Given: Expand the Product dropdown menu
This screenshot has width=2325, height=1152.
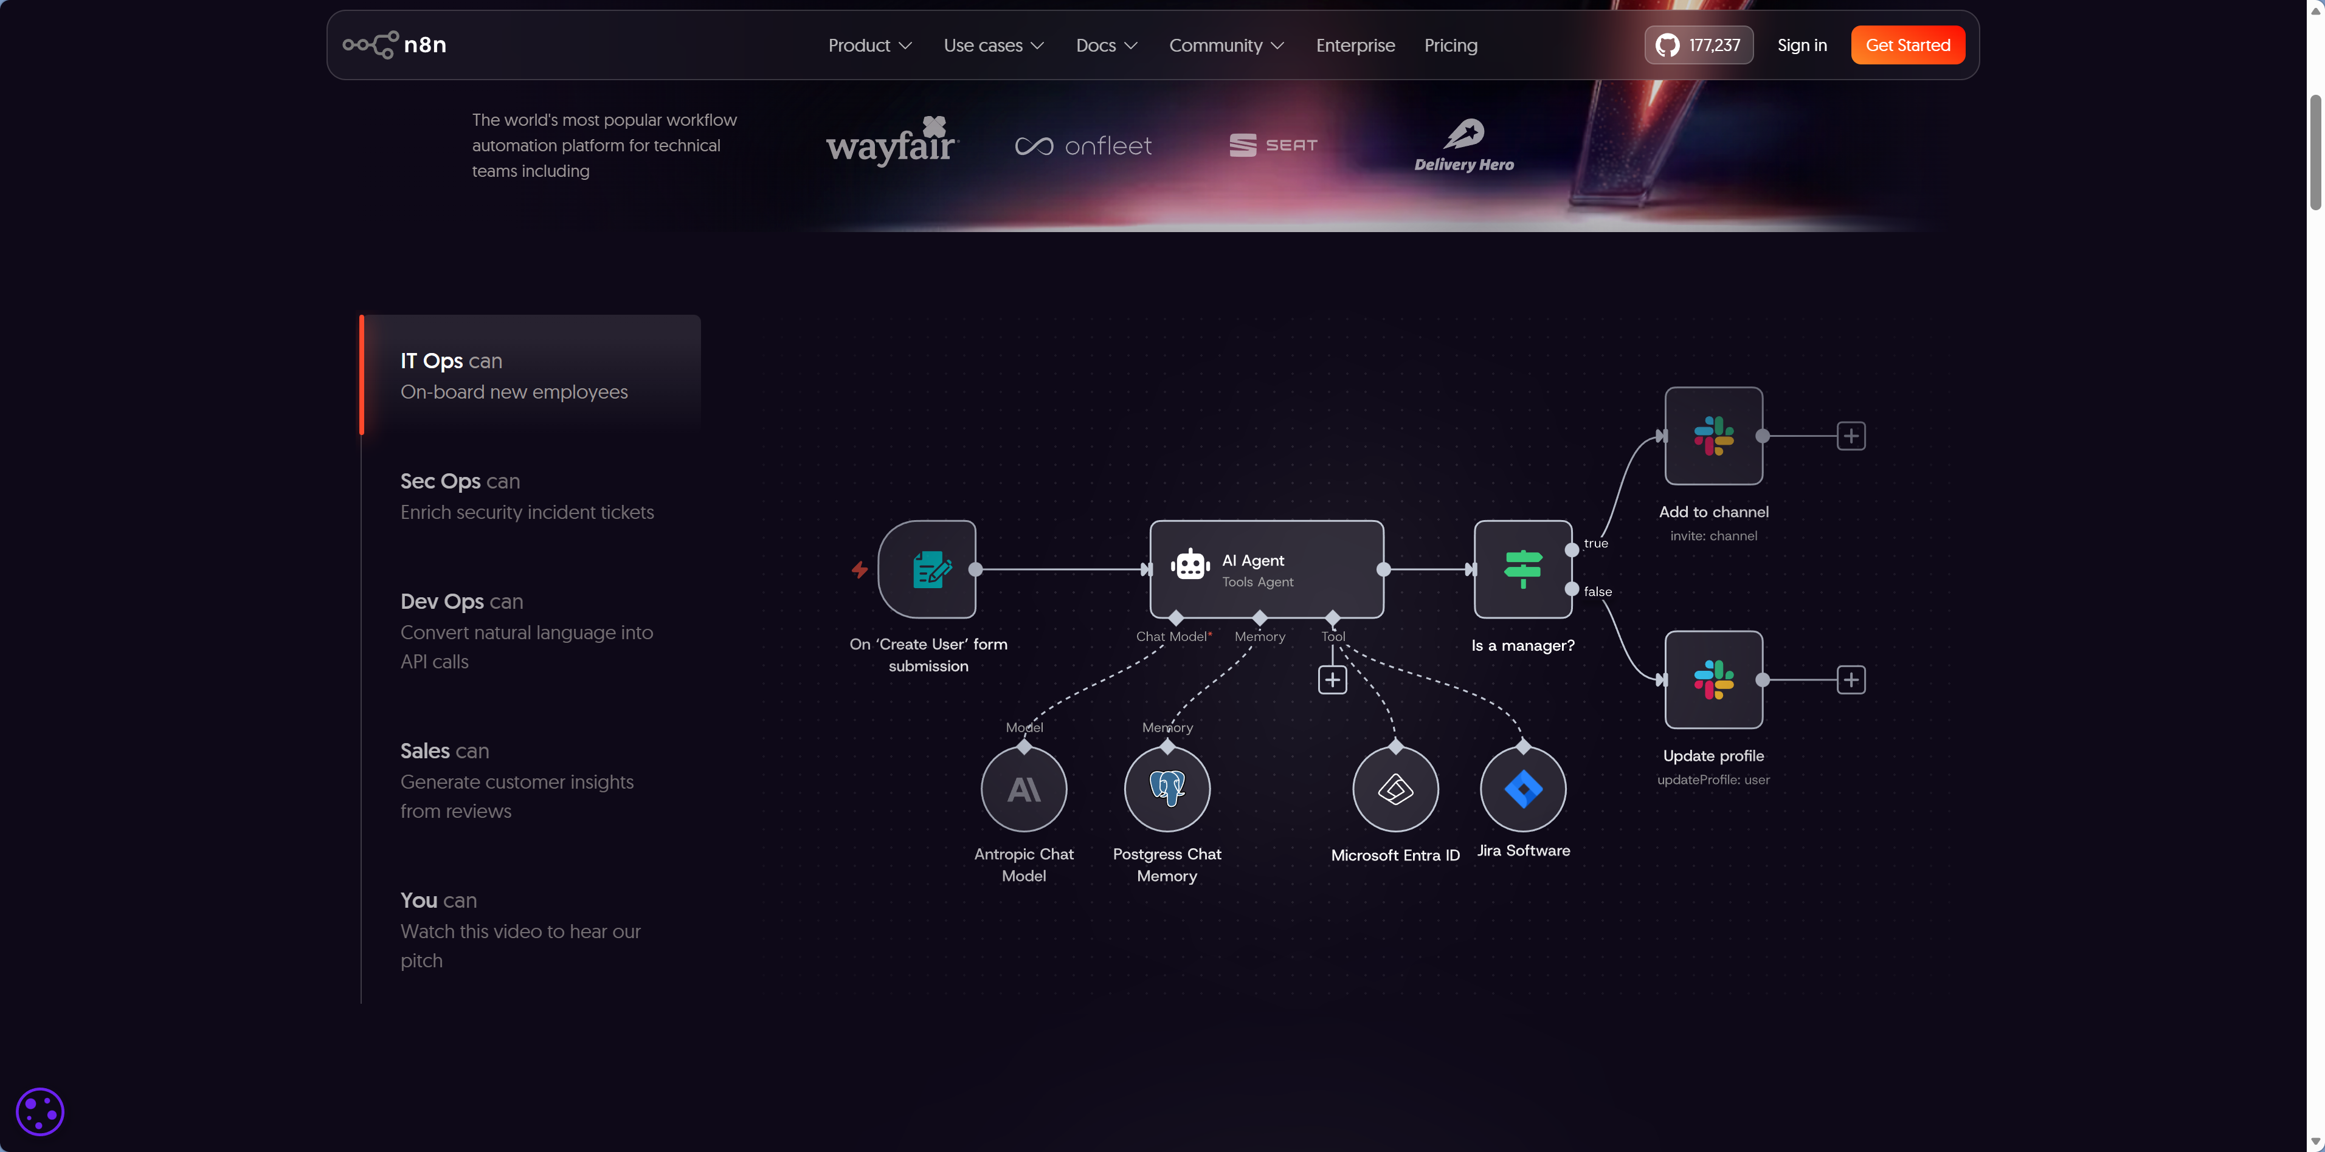Looking at the screenshot, I should pyautogui.click(x=869, y=45).
